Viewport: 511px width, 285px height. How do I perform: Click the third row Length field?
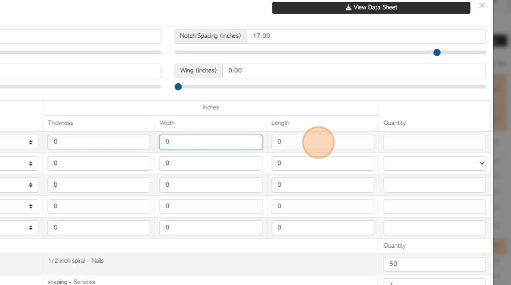323,185
